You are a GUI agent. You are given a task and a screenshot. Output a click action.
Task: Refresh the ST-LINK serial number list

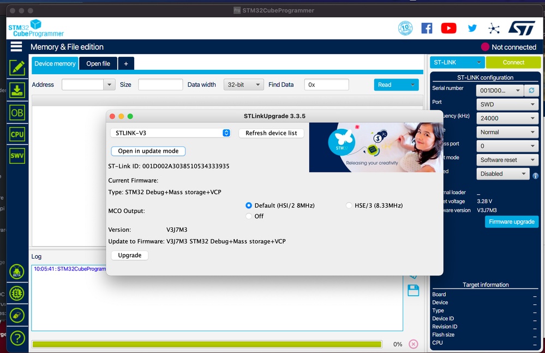(x=531, y=91)
